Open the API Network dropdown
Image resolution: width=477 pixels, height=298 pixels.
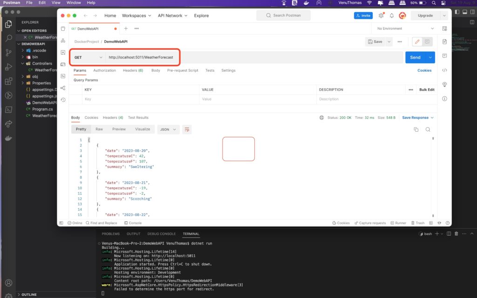coord(172,15)
